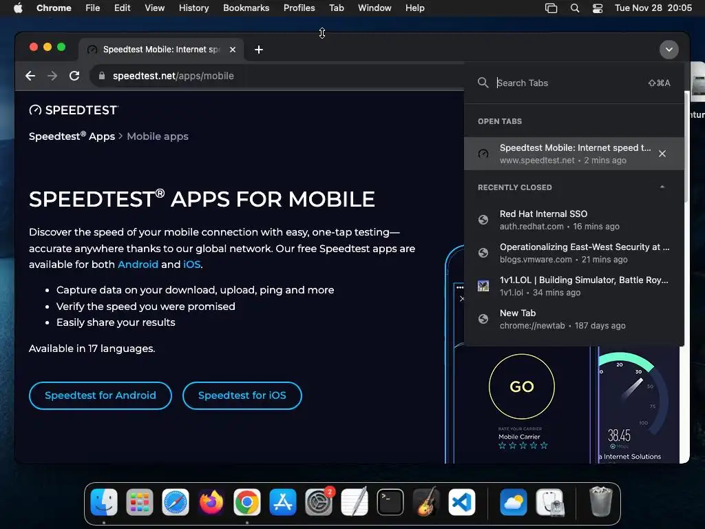View site security lock info

coord(102,76)
